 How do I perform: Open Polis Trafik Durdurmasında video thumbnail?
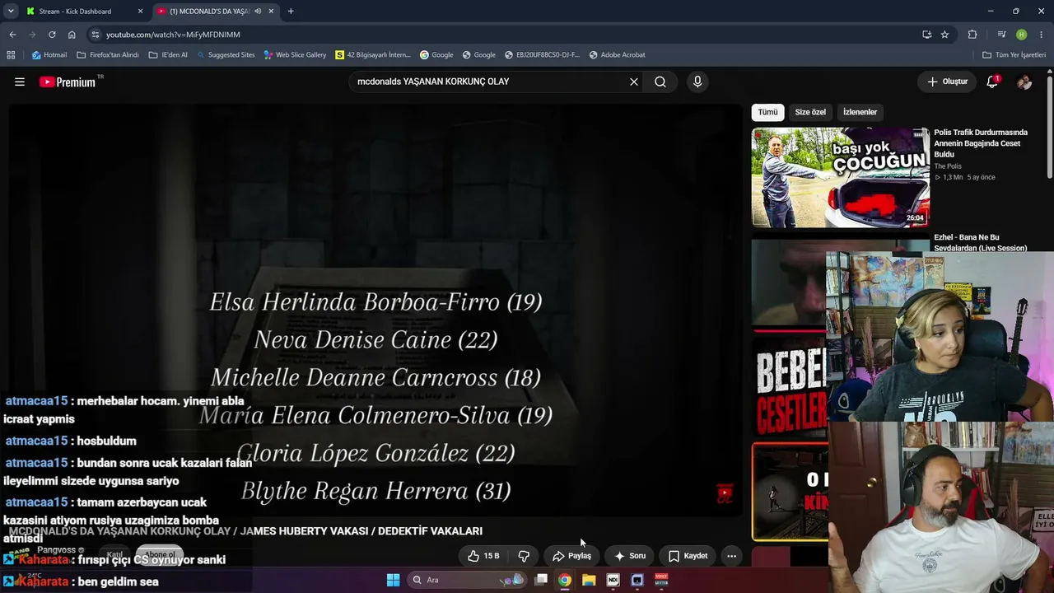coord(841,177)
